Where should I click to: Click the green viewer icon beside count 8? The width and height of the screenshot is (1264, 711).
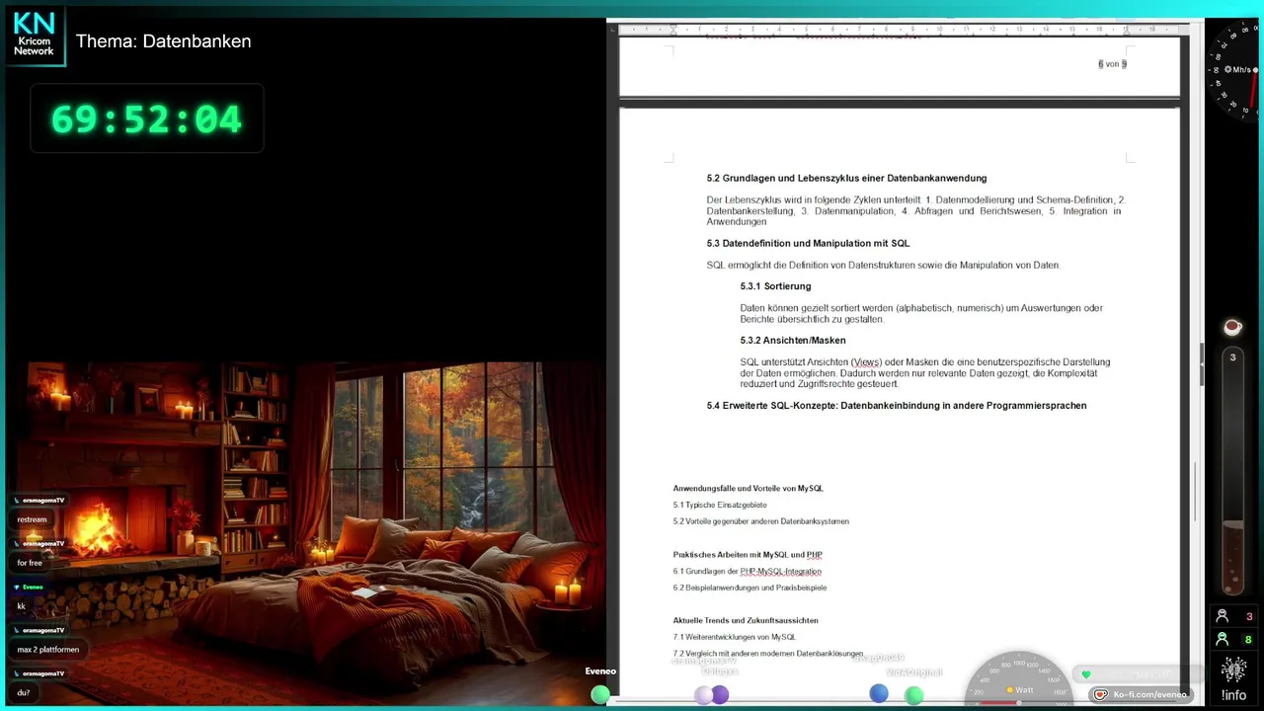(1223, 639)
